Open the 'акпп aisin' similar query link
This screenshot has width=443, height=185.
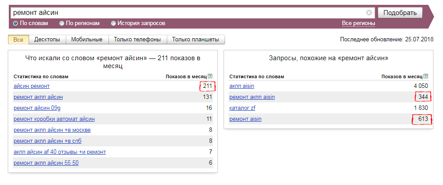tap(242, 86)
